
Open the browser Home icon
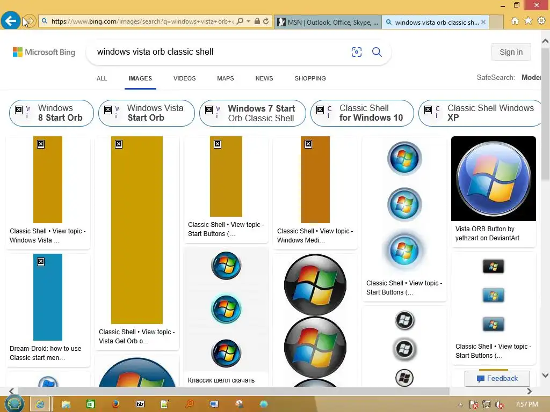pyautogui.click(x=515, y=21)
